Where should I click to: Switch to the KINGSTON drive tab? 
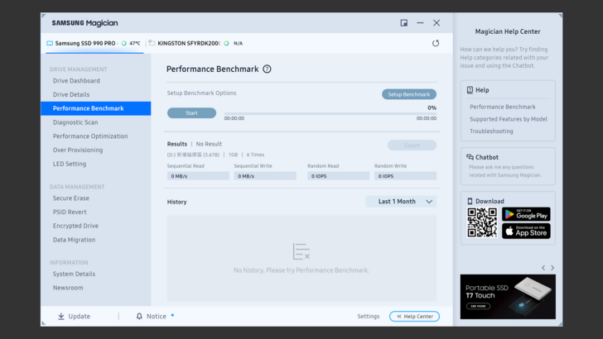click(188, 43)
